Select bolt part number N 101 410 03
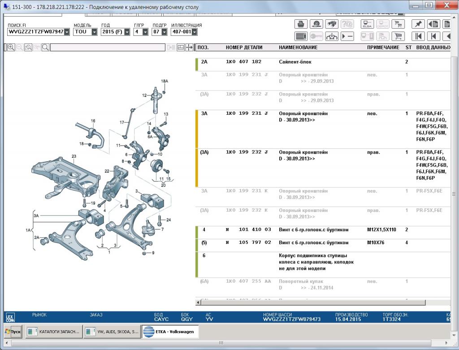The image size is (459, 350). pyautogui.click(x=248, y=230)
